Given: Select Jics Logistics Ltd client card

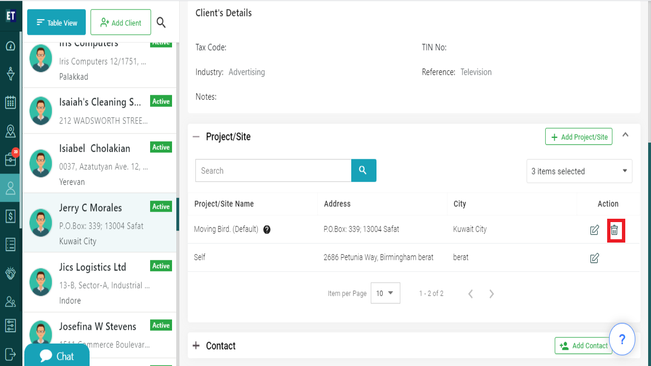Looking at the screenshot, I should [x=99, y=282].
